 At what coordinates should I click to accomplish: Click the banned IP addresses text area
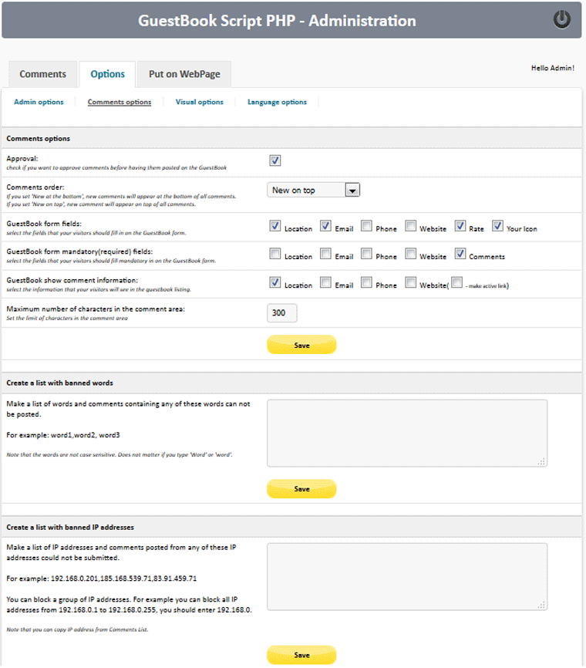[406, 575]
